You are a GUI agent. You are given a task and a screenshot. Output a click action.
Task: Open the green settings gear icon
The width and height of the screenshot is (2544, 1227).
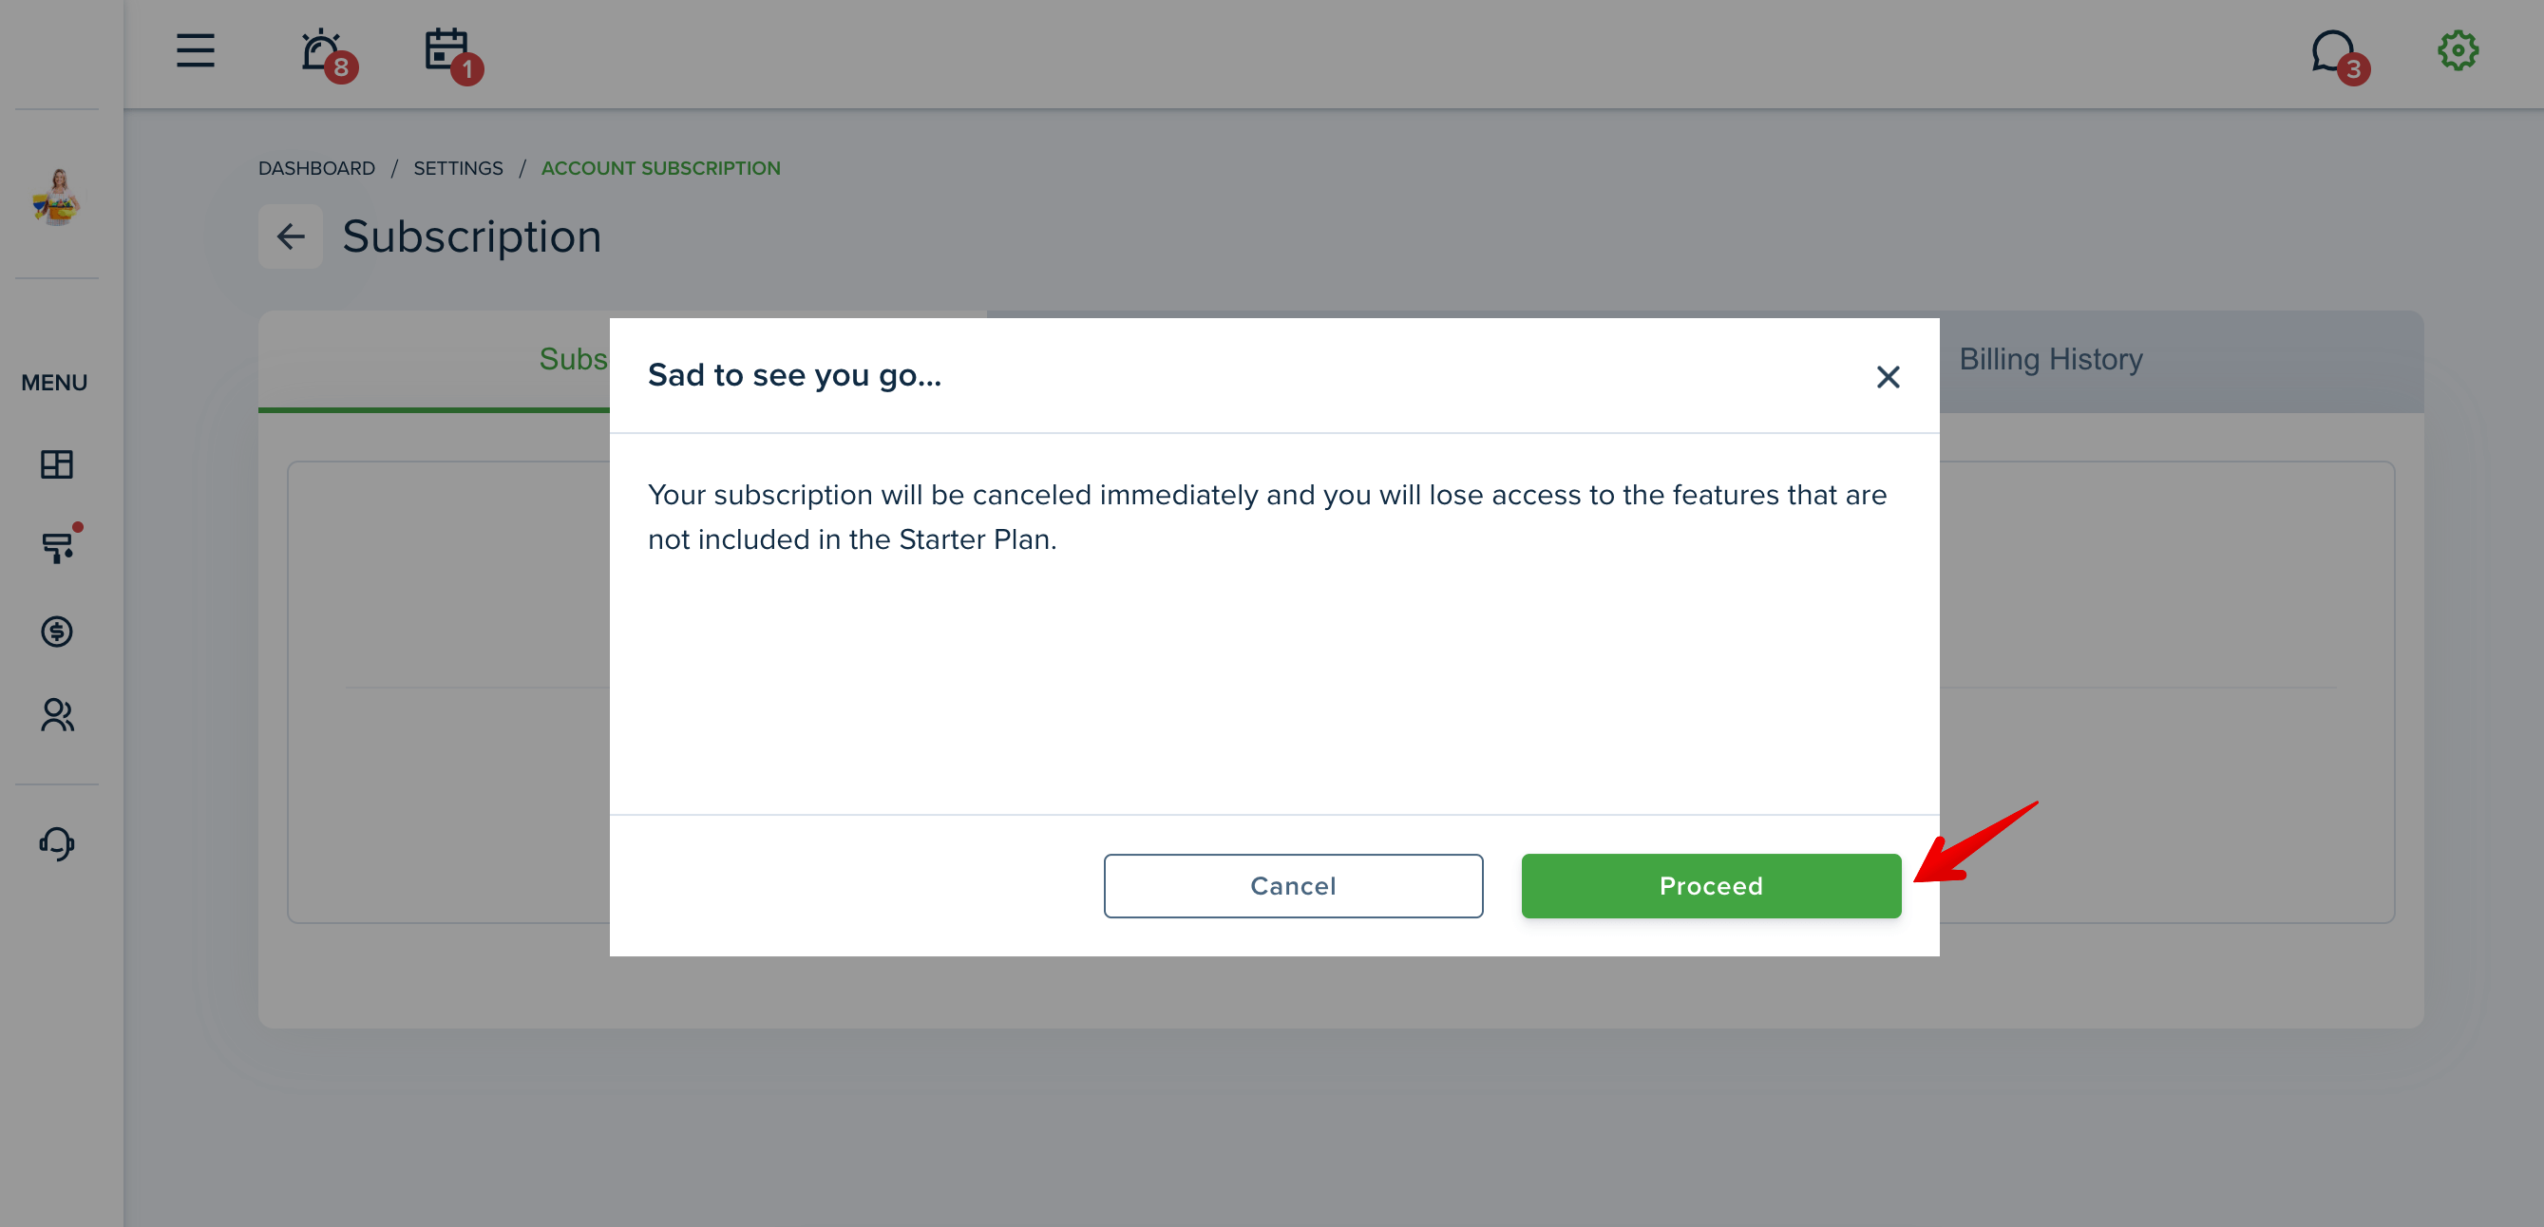click(x=2458, y=50)
